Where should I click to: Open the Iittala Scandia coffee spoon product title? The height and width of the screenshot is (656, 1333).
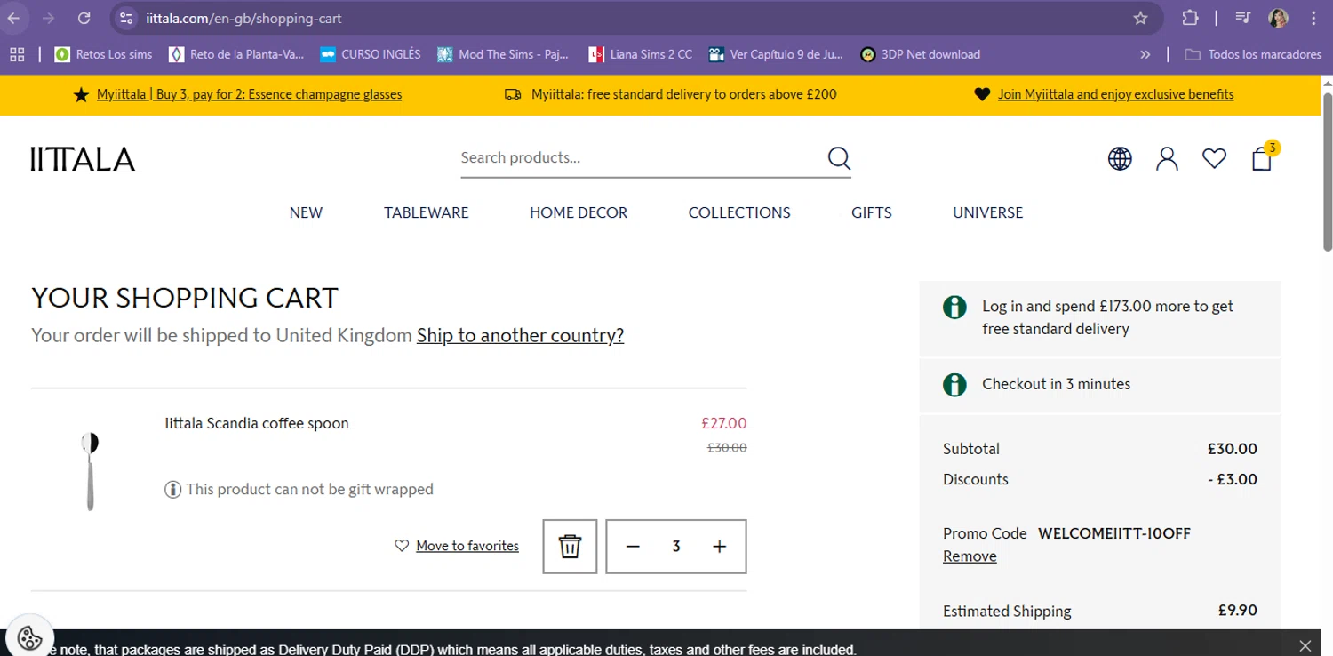(257, 423)
